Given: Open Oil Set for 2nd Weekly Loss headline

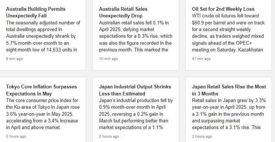Looking at the screenshot, I should click(223, 9).
